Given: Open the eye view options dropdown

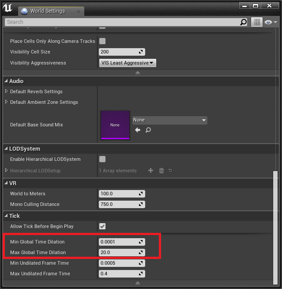Looking at the screenshot, I should [x=271, y=22].
